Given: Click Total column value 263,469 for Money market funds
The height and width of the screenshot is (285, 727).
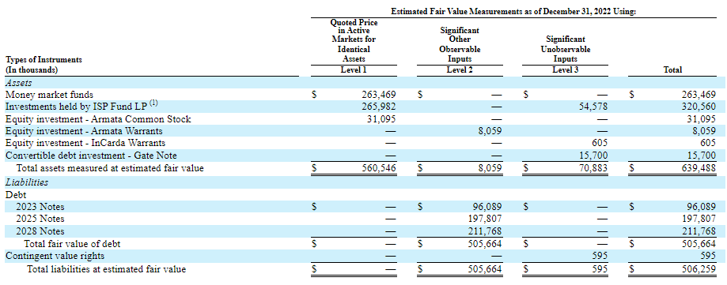Looking at the screenshot, I should coord(699,96).
